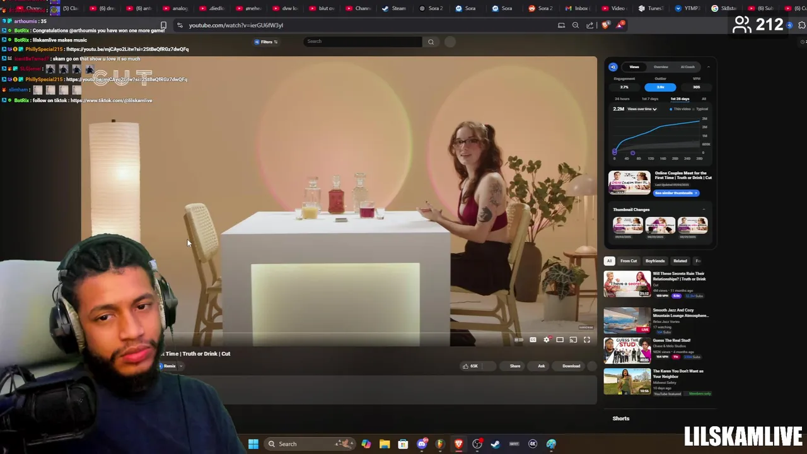Select the Related filter chip
807x454 pixels.
point(680,261)
